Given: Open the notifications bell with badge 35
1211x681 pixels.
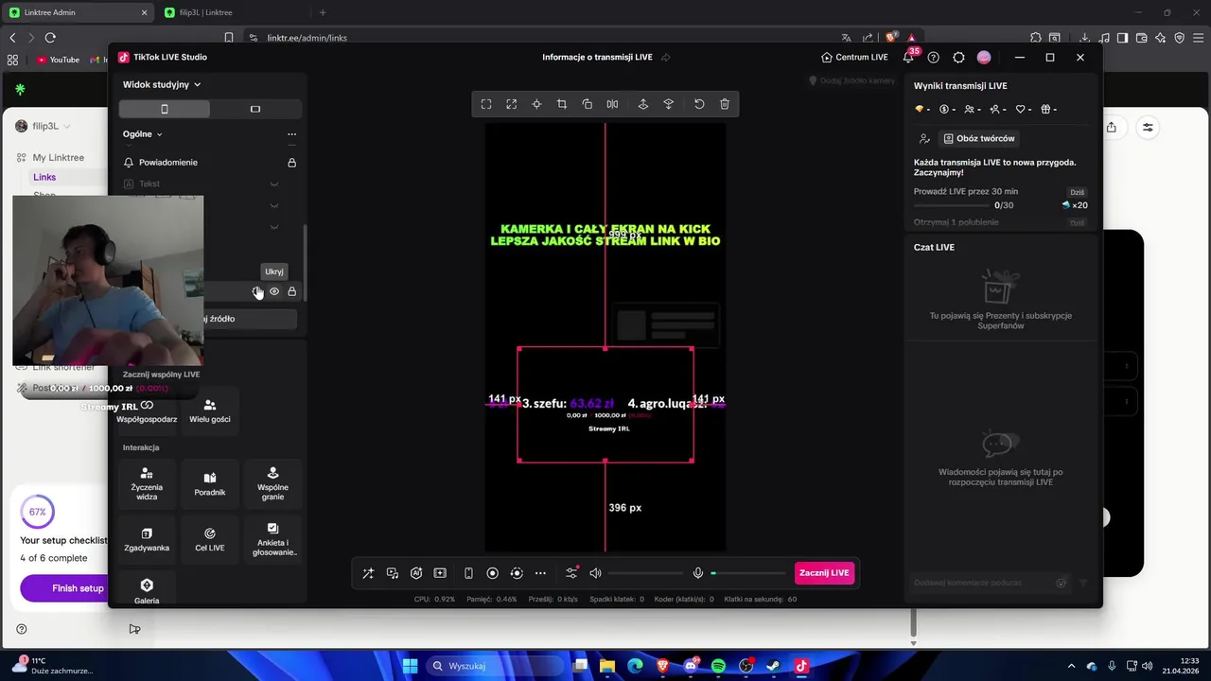Looking at the screenshot, I should 909,57.
